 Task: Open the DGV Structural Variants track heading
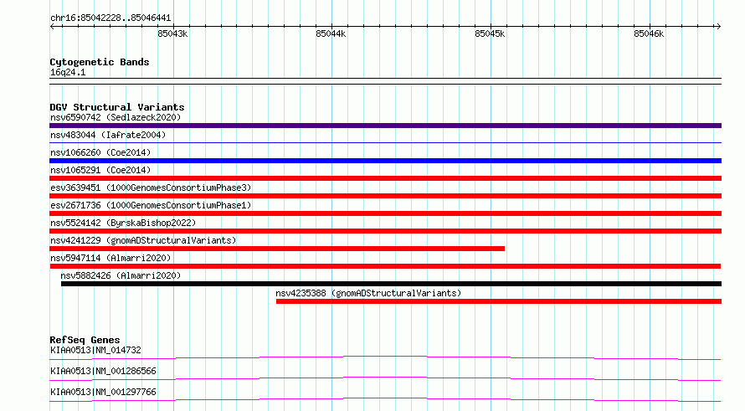(117, 107)
